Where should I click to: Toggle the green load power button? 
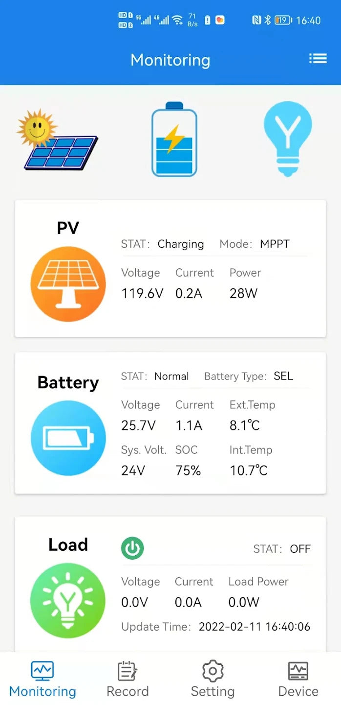click(132, 549)
